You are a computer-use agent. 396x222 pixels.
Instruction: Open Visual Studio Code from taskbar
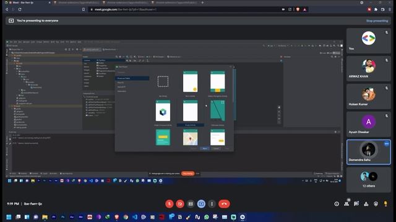click(x=135, y=217)
